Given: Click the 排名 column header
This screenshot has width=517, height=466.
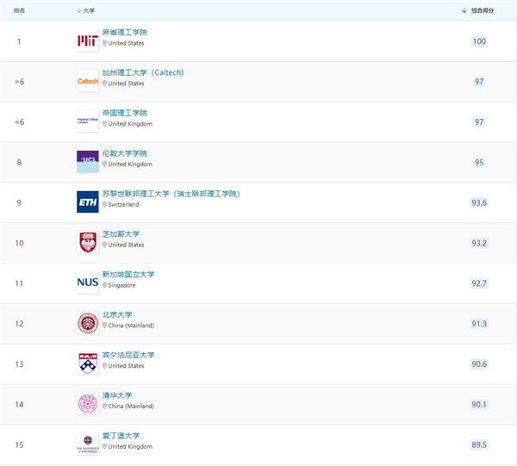Looking at the screenshot, I should point(21,10).
